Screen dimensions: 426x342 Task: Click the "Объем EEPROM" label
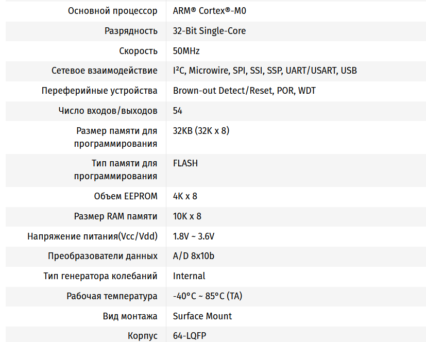(126, 196)
